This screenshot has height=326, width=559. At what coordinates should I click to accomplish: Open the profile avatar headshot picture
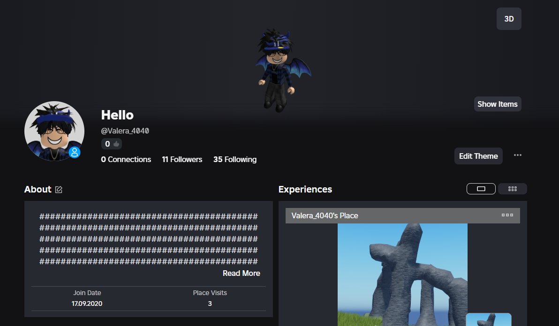coord(54,131)
